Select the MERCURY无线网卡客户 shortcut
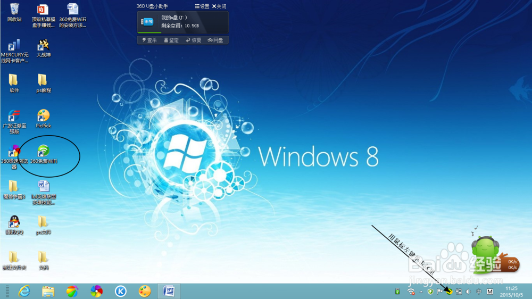 pyautogui.click(x=14, y=51)
